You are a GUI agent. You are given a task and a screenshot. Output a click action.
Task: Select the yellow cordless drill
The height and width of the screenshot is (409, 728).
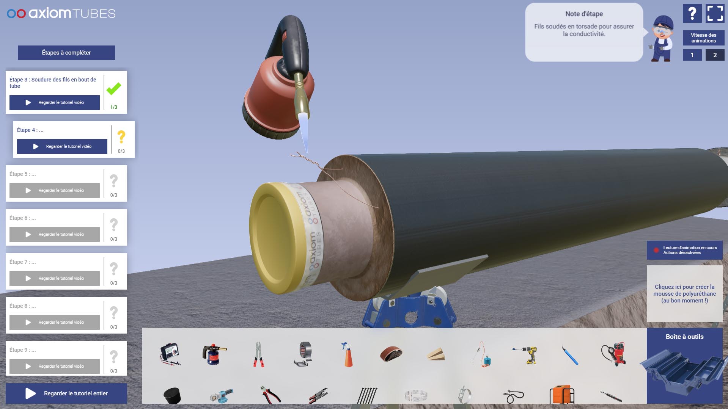pyautogui.click(x=527, y=354)
